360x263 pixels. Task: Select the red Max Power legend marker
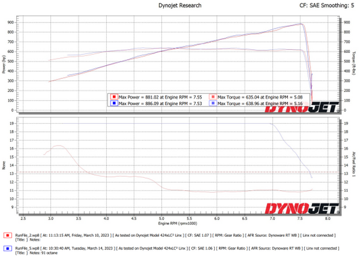click(x=114, y=97)
